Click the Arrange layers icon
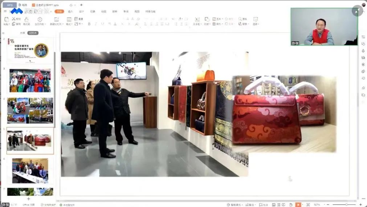Image resolution: width=367 pixels, height=207 pixels. click(214, 24)
